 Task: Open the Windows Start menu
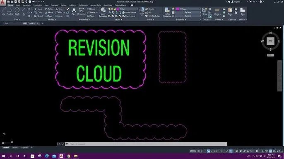[3, 156]
